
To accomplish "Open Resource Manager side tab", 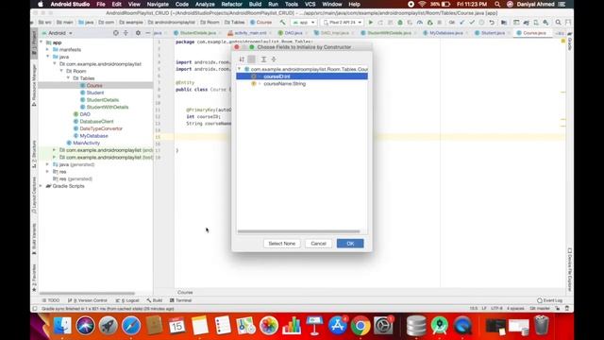I will 34,85.
